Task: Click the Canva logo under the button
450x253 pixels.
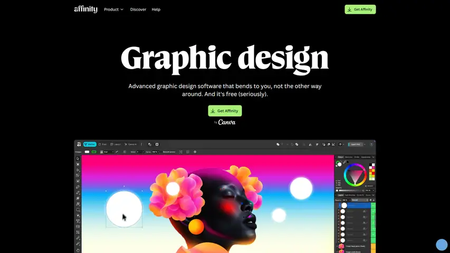Action: (227, 122)
